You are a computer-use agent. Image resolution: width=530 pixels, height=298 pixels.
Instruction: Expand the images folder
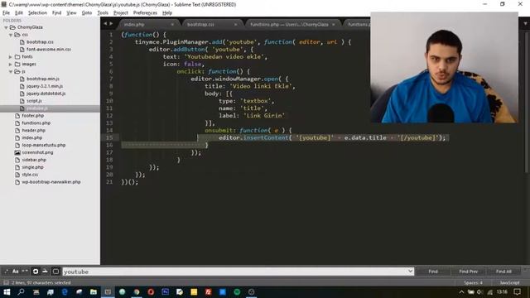[11, 65]
